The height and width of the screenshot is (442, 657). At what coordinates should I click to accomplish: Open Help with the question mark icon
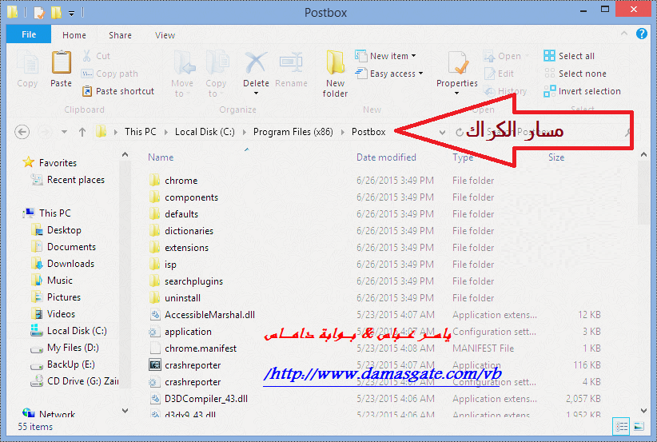pyautogui.click(x=642, y=34)
